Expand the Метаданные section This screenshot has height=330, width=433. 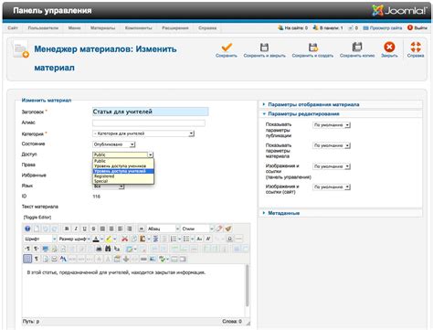click(x=284, y=213)
